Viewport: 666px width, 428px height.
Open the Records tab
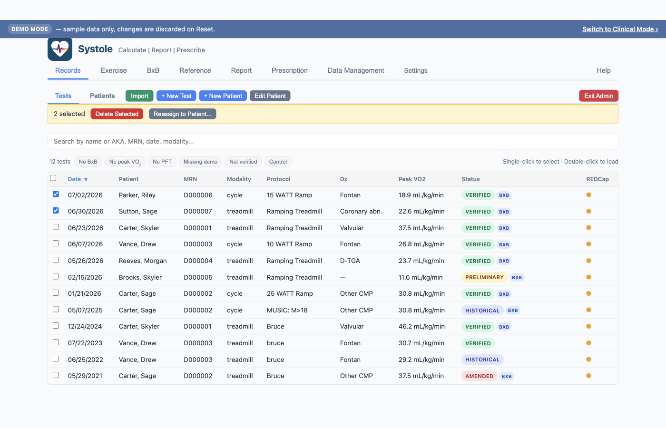point(68,70)
